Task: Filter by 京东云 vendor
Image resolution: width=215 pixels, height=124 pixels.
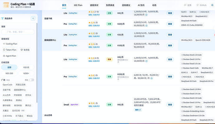Action: [x=28, y=95]
